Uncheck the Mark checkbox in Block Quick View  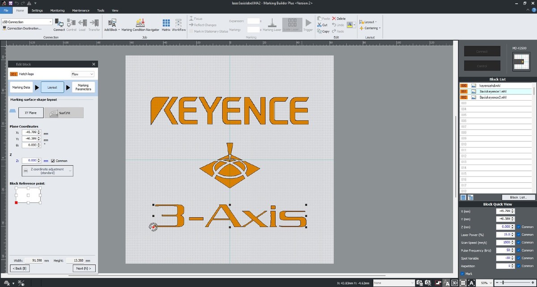tap(463, 274)
